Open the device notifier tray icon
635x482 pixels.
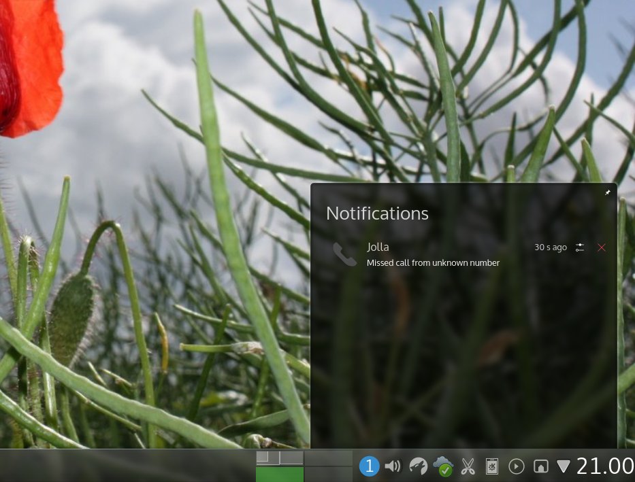point(541,466)
